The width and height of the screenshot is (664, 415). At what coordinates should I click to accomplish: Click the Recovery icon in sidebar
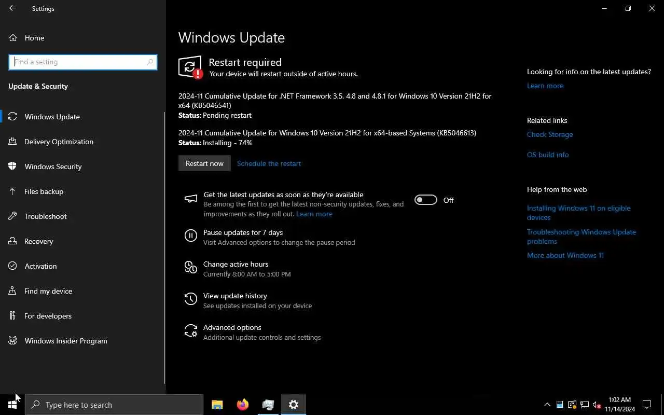(x=12, y=241)
